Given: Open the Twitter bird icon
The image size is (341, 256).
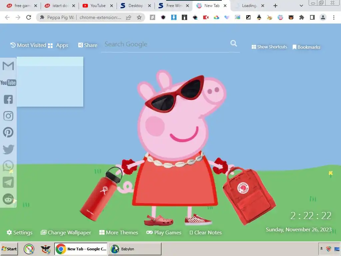Looking at the screenshot, I should [8, 149].
